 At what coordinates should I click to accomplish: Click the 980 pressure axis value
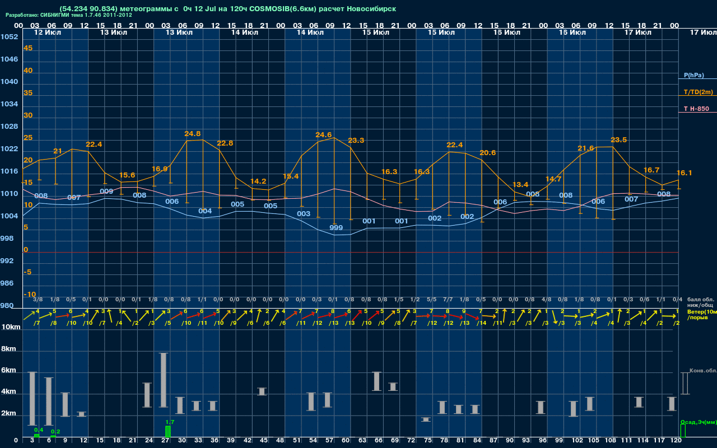pos(7,306)
